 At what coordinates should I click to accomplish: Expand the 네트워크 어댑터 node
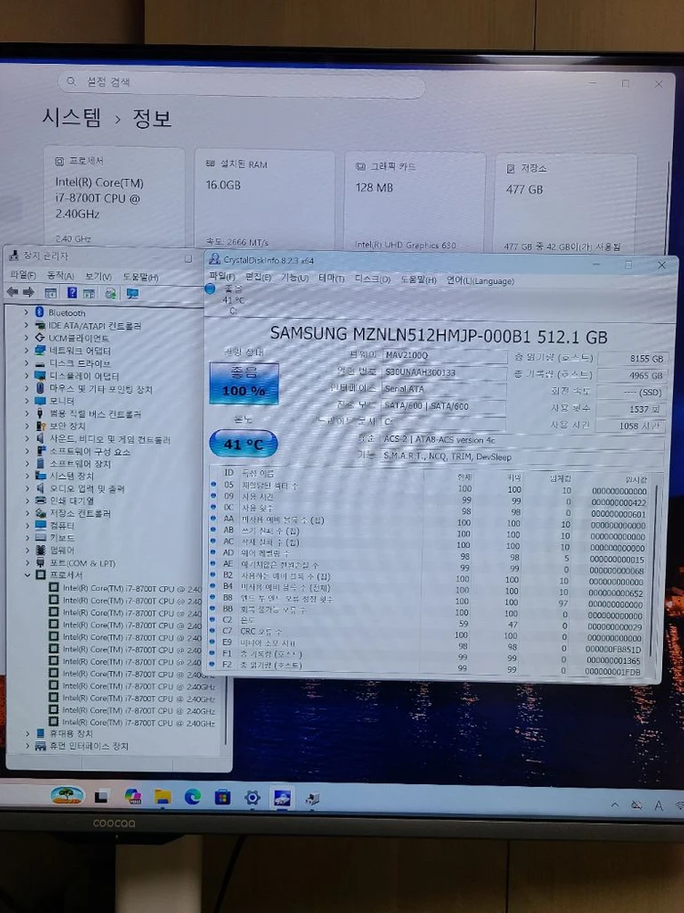tap(26, 351)
